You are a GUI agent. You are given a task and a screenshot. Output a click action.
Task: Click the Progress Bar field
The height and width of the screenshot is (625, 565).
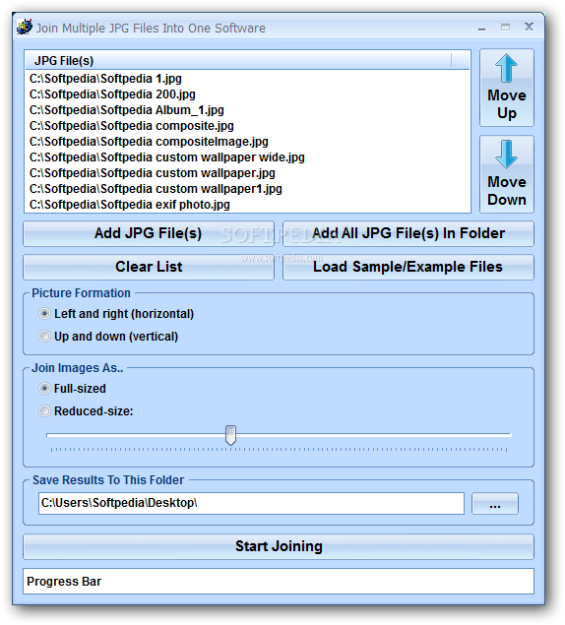click(279, 582)
